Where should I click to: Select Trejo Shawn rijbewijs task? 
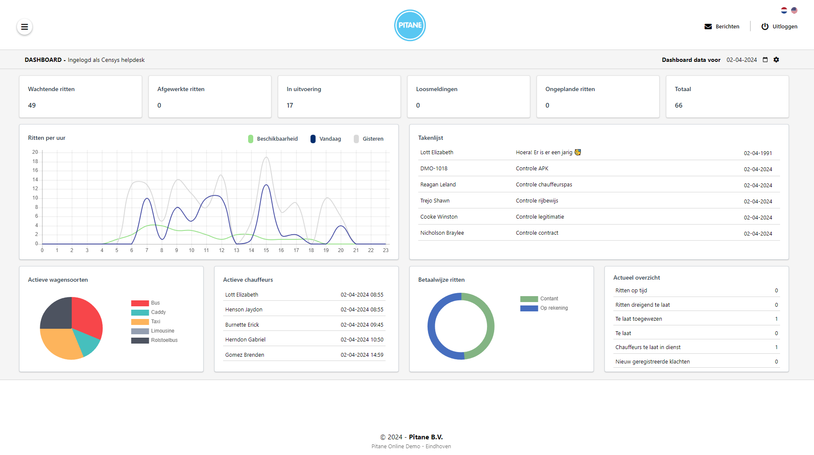[599, 201]
